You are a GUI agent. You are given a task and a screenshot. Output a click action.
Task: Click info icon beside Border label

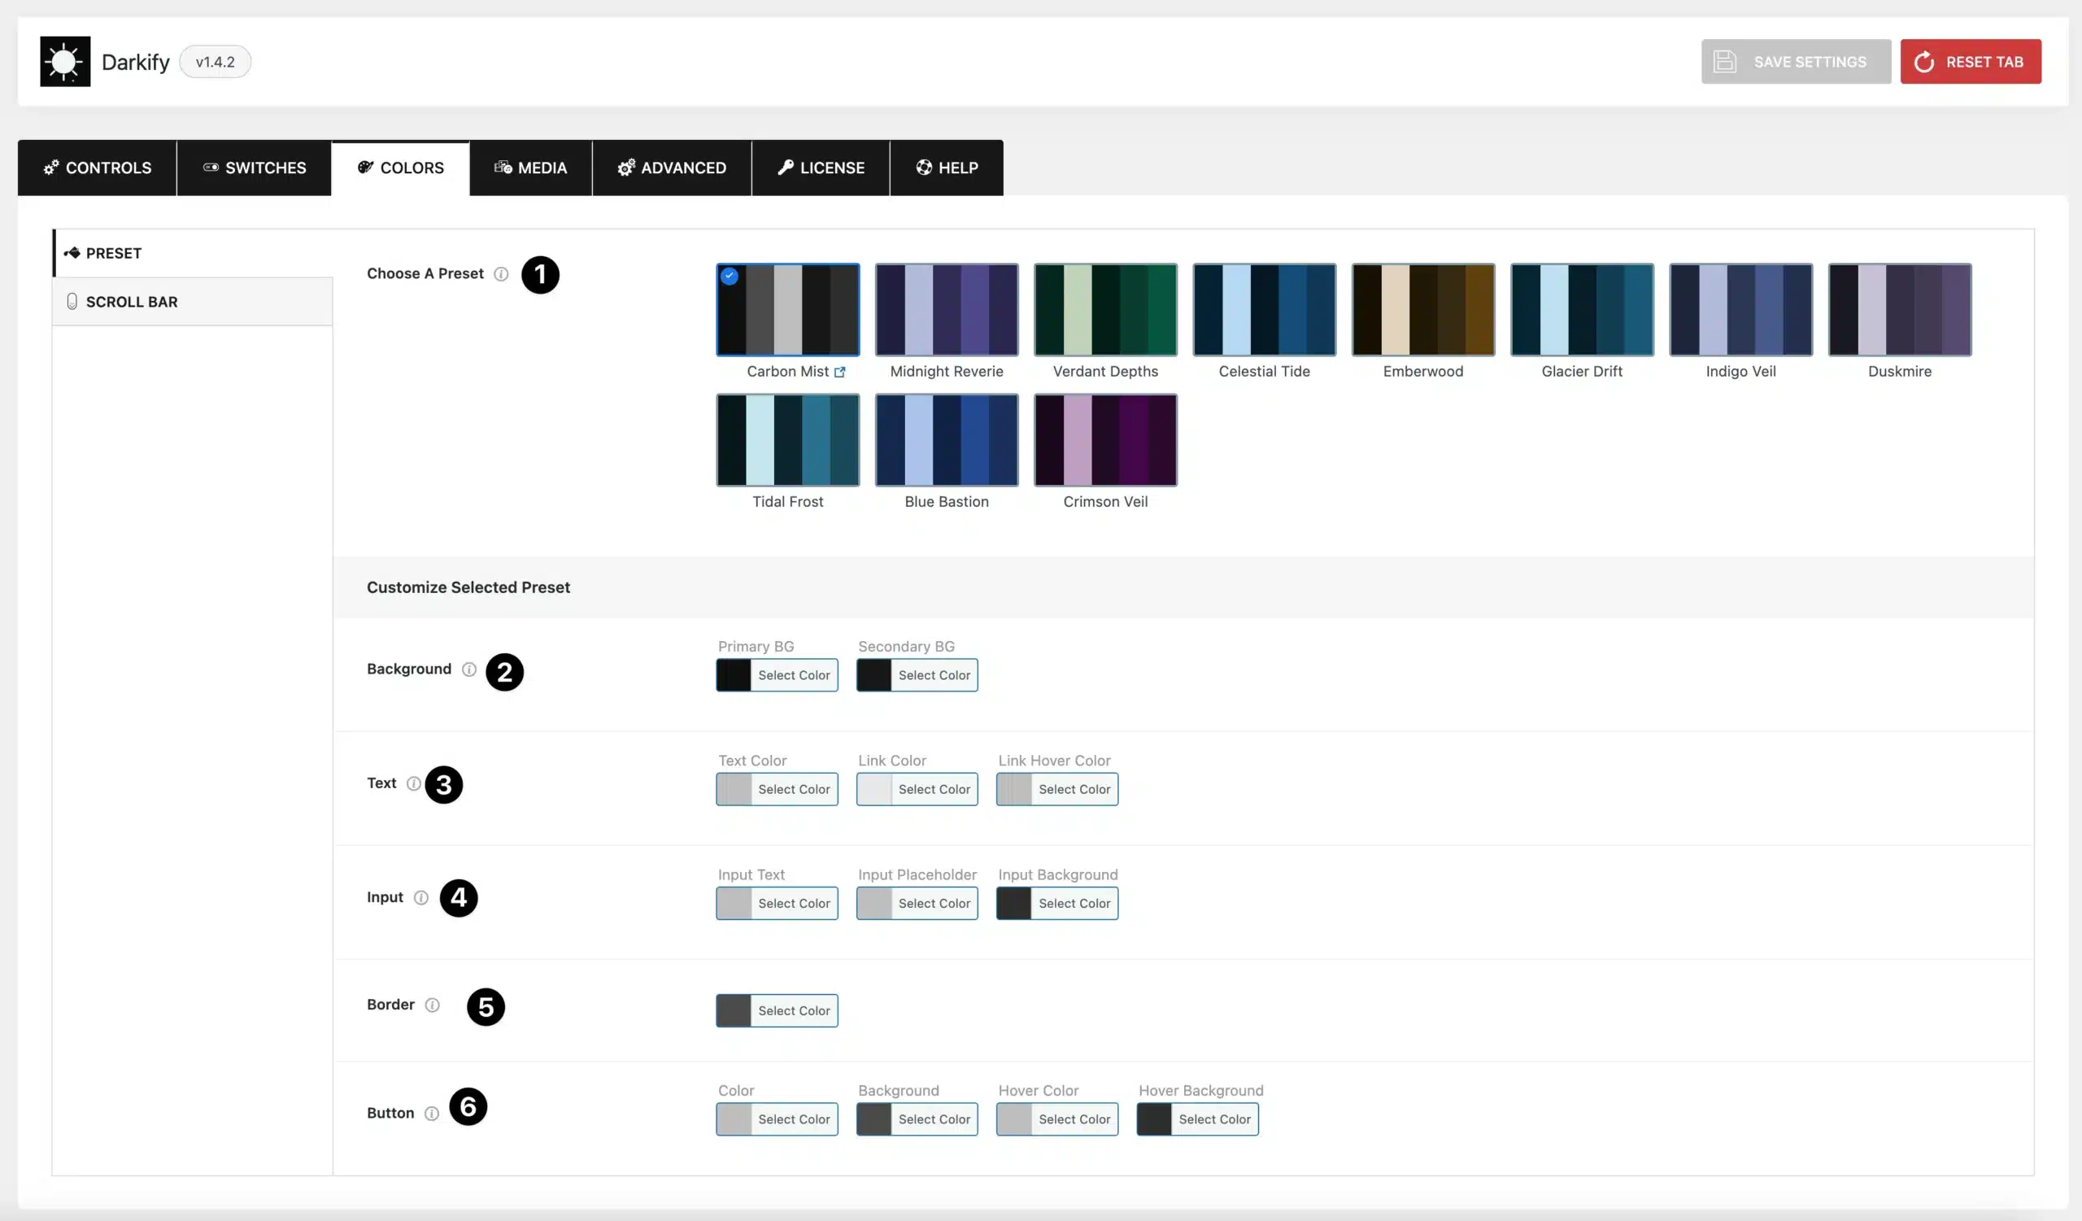(x=432, y=1005)
